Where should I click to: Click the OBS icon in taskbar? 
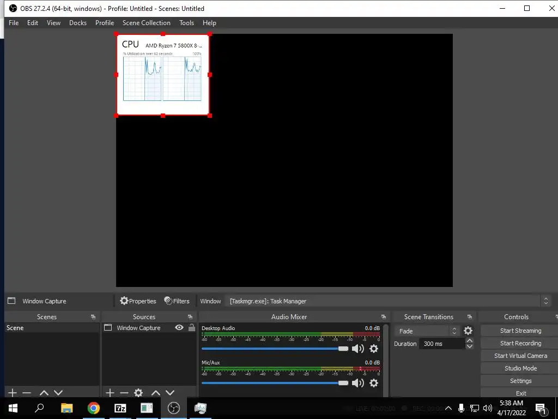(173, 408)
